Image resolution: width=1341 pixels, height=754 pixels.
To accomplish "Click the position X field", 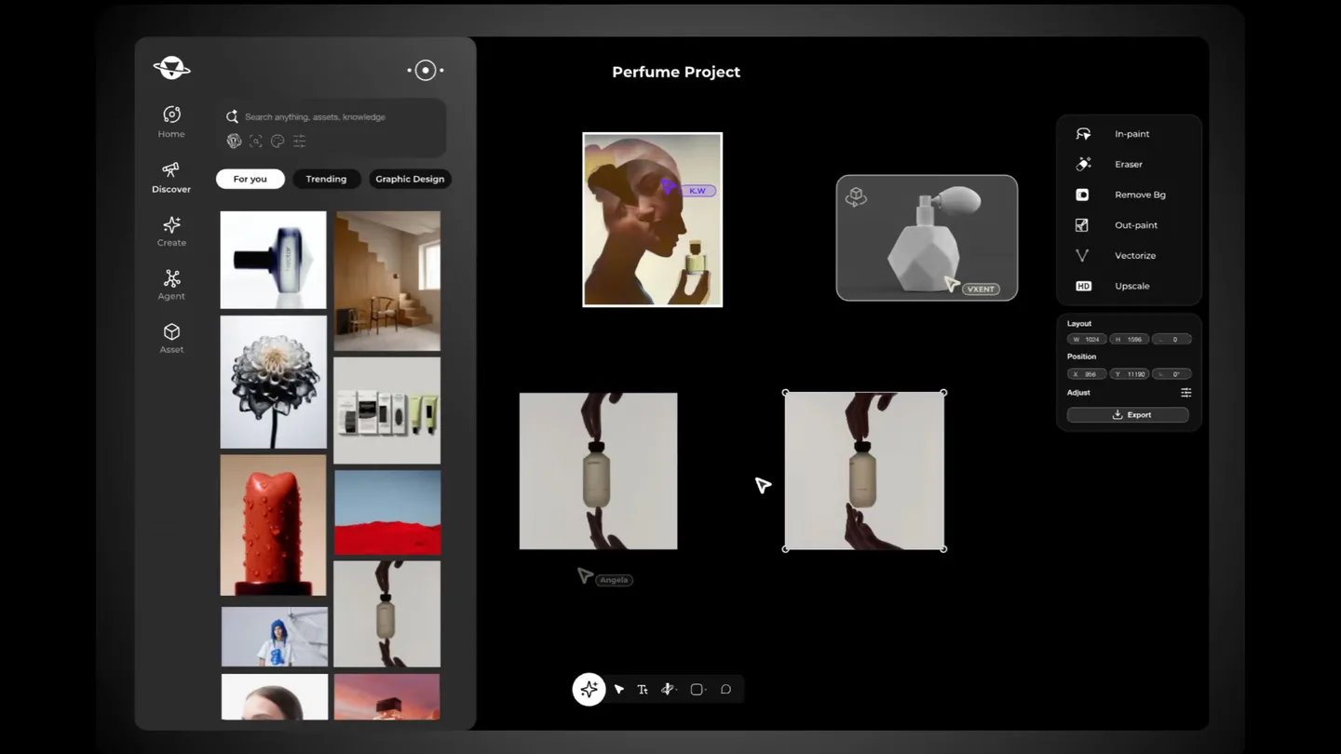I will [1087, 374].
